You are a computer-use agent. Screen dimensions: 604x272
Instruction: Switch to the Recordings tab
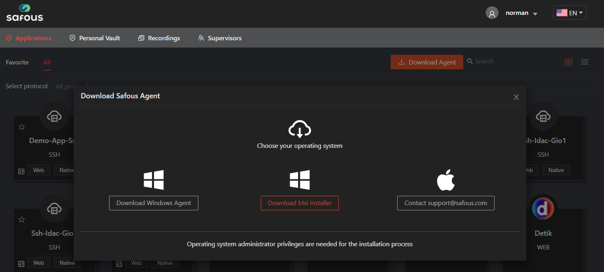(159, 38)
